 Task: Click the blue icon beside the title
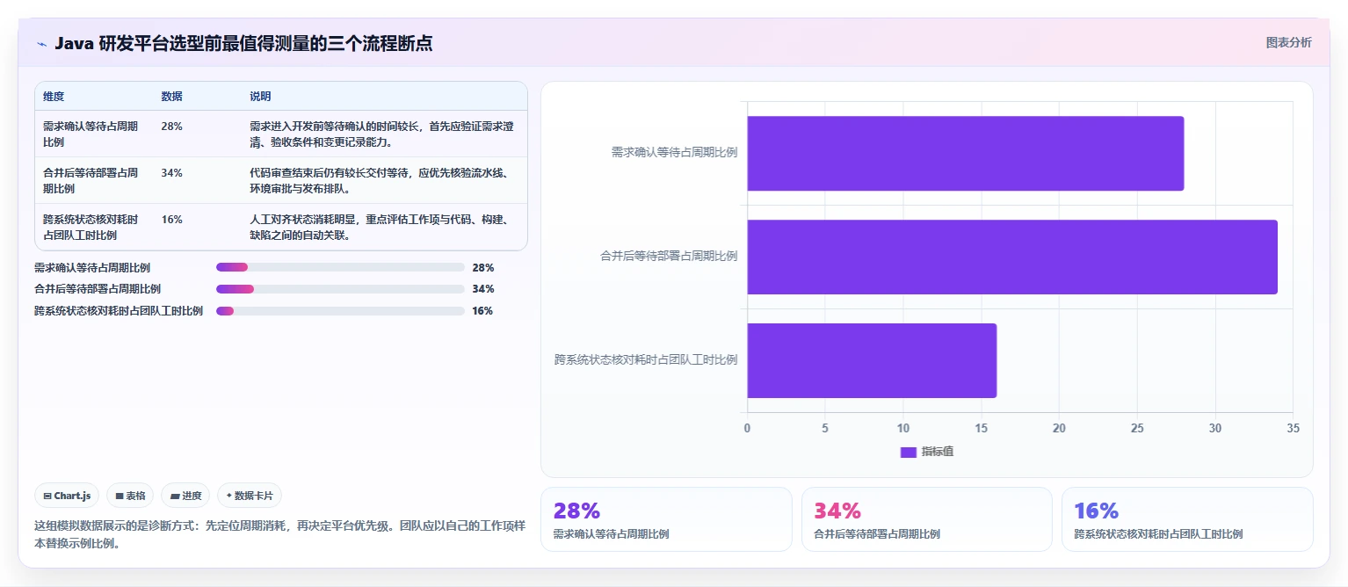click(41, 44)
